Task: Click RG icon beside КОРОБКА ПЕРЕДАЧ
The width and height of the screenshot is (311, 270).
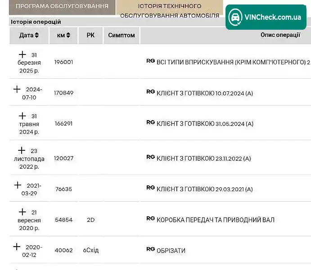Action: [150, 218]
